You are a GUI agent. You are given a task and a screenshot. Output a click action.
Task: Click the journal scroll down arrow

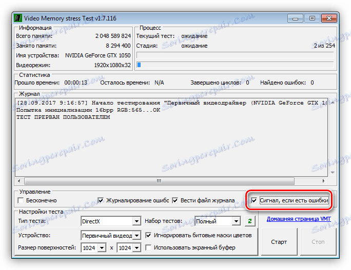click(x=333, y=172)
